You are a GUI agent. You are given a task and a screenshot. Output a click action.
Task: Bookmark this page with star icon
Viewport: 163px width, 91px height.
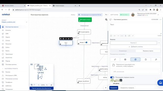pos(146,10)
